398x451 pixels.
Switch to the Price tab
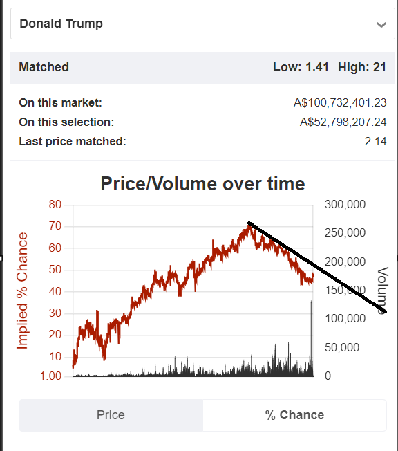pyautogui.click(x=111, y=415)
